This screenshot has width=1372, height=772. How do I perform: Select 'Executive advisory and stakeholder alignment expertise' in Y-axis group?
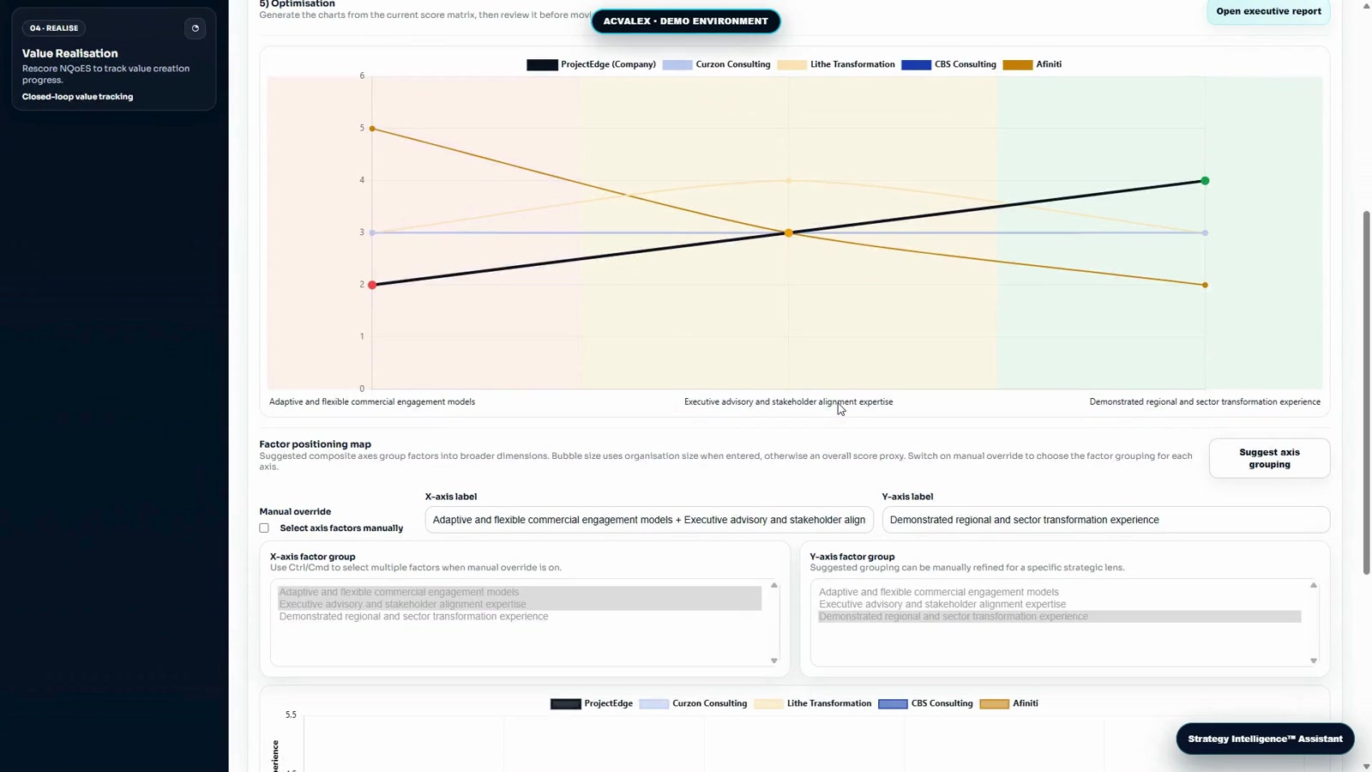pos(1060,604)
